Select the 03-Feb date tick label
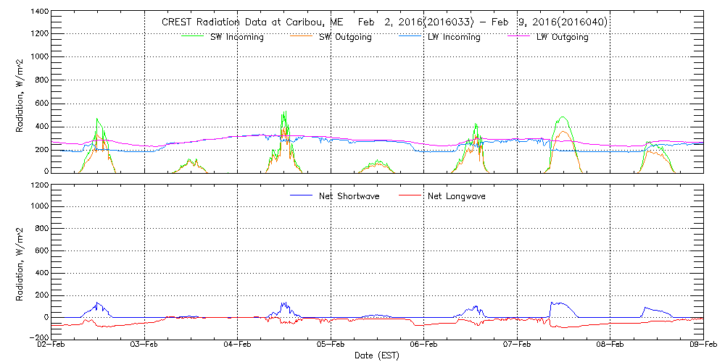The image size is (725, 362). 144,345
